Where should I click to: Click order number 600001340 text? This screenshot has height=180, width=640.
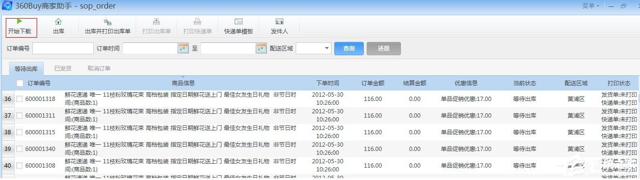[40, 149]
